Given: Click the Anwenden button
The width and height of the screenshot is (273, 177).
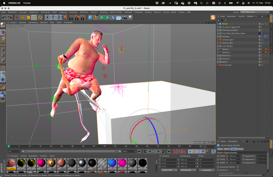Looking at the screenshot, I should point(207,170).
